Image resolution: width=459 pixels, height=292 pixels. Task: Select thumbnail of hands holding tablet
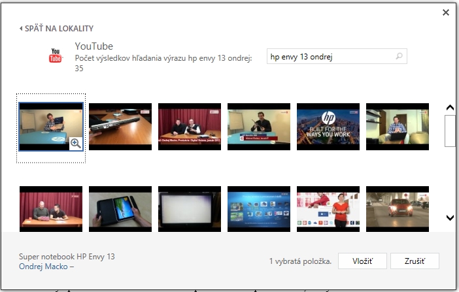[120, 210]
